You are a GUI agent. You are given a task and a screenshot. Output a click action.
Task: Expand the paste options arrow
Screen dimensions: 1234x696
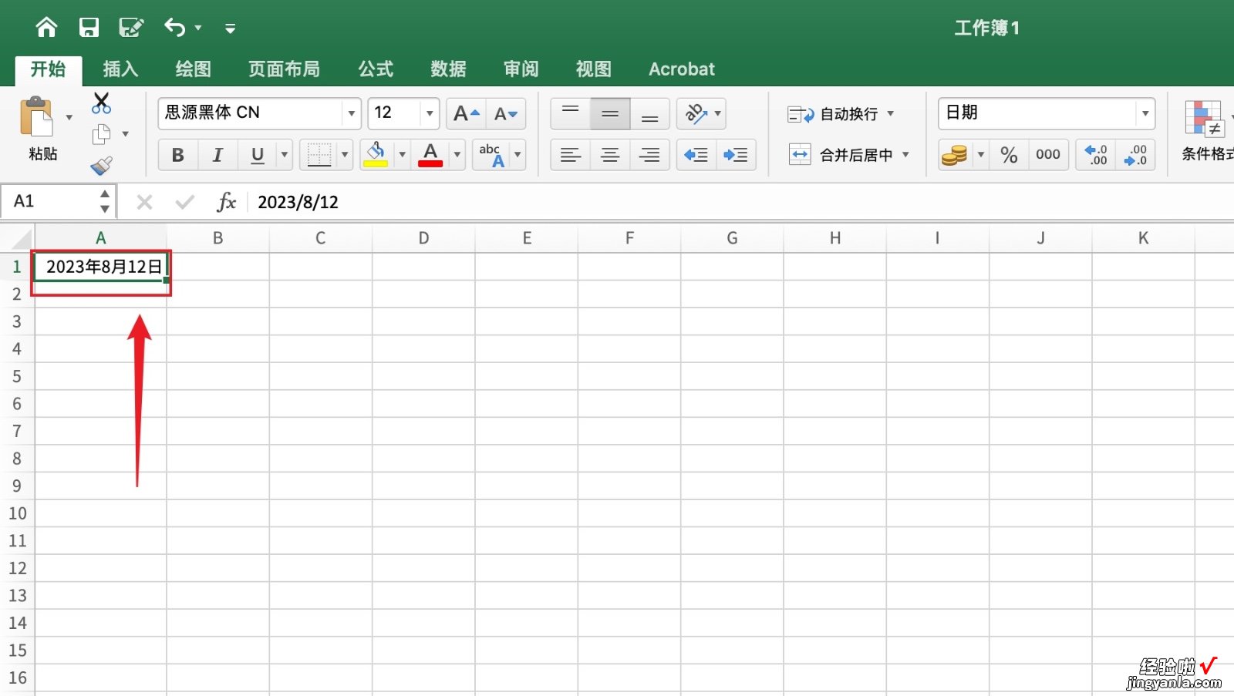[x=69, y=117]
